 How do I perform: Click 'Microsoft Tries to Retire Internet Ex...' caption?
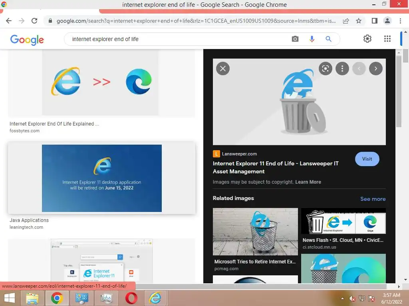pyautogui.click(x=255, y=262)
